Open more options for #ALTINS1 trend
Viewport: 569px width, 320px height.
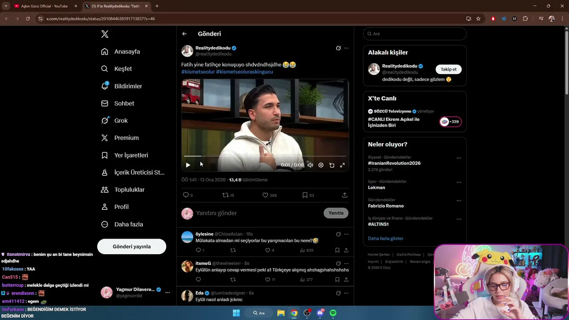click(459, 219)
